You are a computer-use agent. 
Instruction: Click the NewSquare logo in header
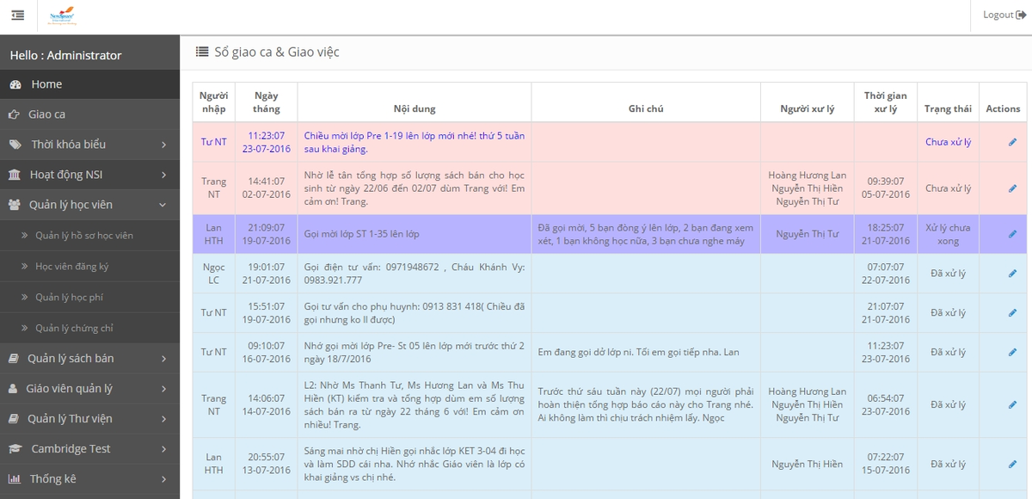click(62, 15)
